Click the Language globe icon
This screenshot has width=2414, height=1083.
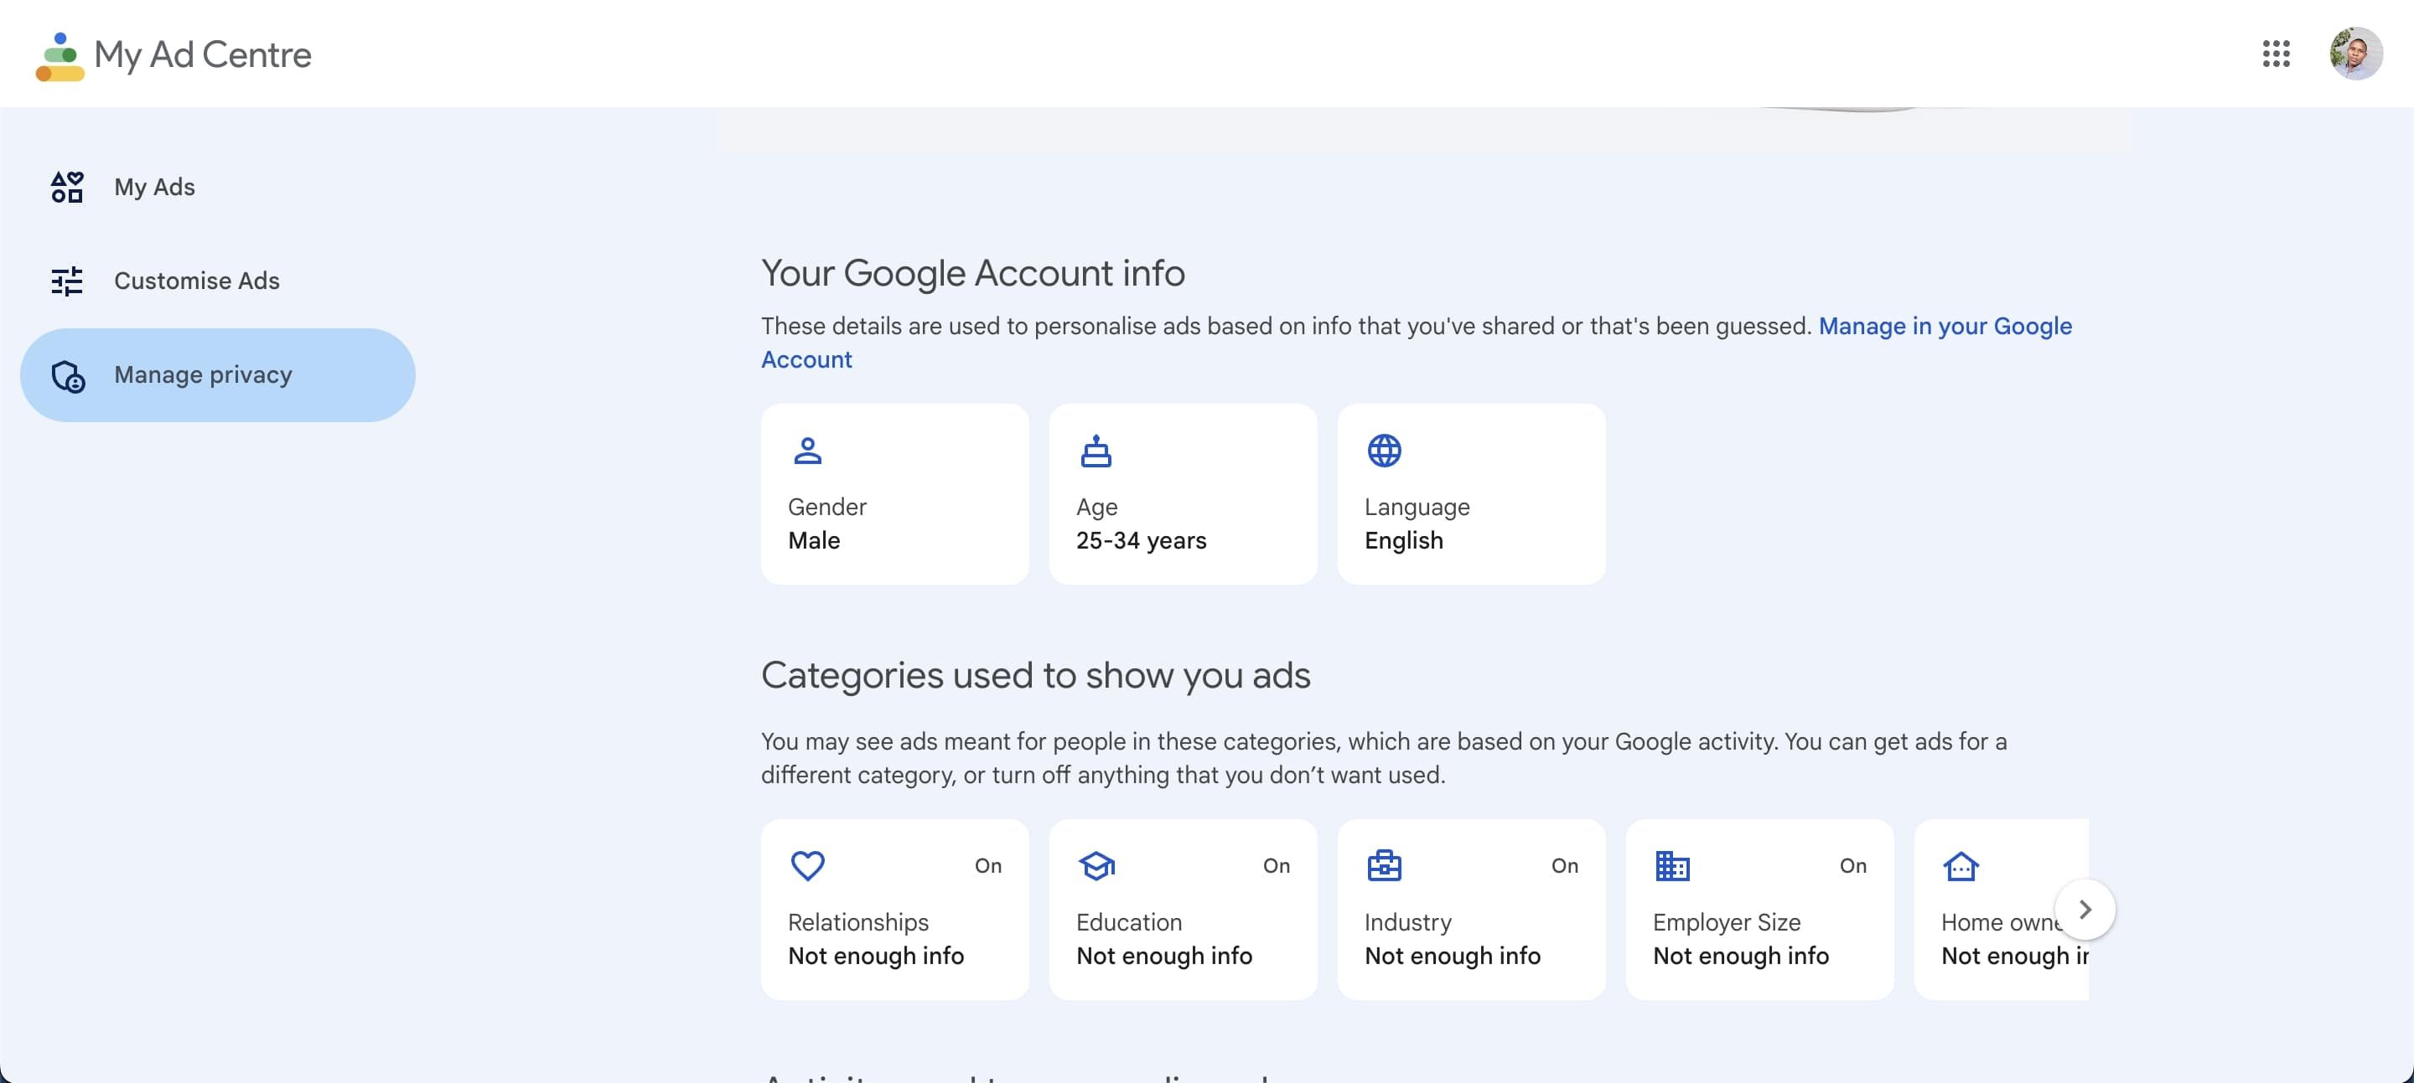[1383, 451]
